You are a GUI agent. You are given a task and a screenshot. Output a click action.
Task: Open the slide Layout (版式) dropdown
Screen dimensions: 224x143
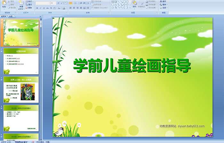[29, 1]
